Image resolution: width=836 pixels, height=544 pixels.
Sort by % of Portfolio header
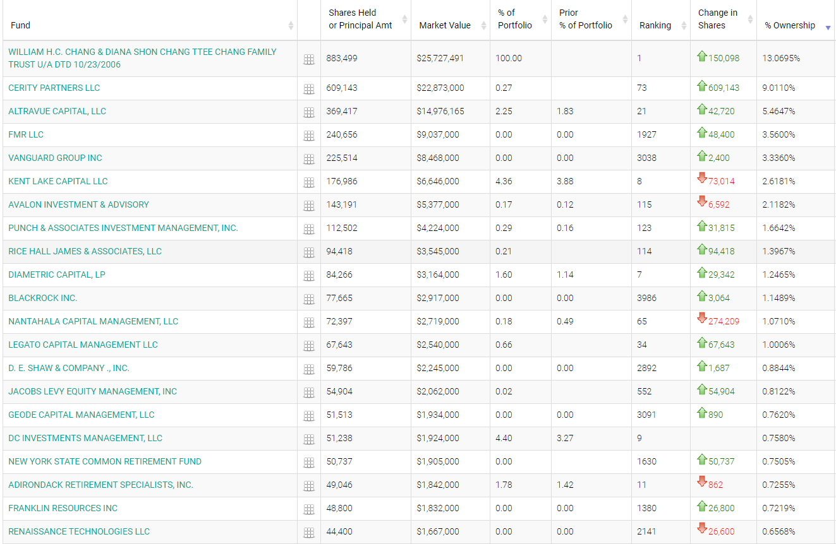(x=521, y=20)
